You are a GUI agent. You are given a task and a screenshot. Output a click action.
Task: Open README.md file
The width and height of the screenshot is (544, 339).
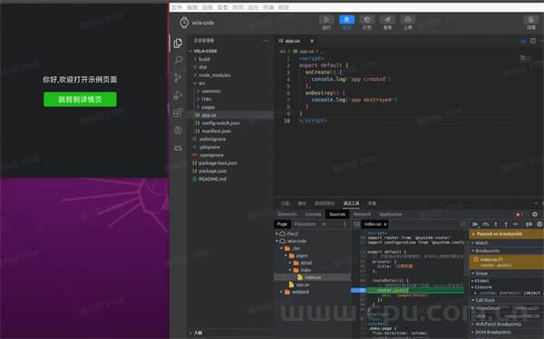(230, 179)
